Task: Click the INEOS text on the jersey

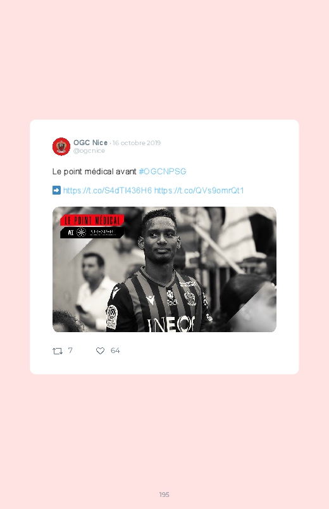Action: pyautogui.click(x=171, y=325)
